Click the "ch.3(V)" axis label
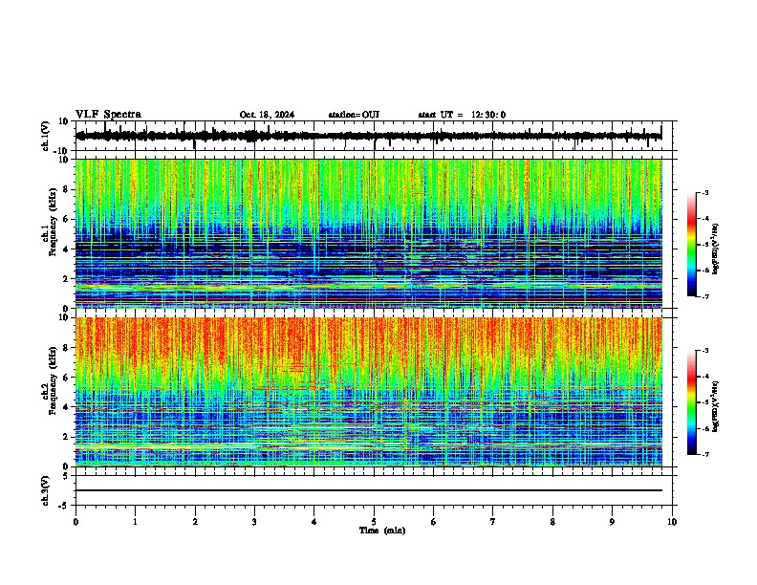The image size is (757, 585). tap(46, 490)
